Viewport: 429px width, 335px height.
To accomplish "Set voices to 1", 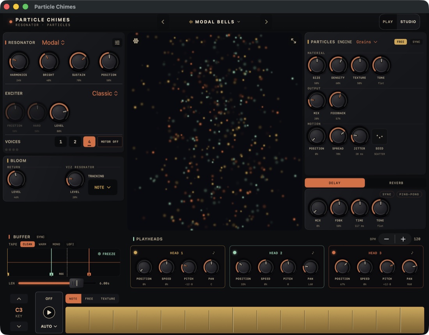I will [61, 142].
